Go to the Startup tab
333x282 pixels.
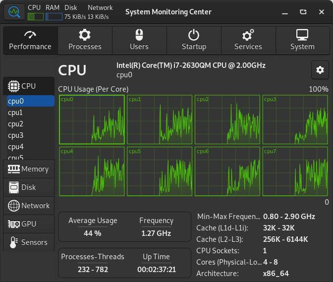click(194, 41)
